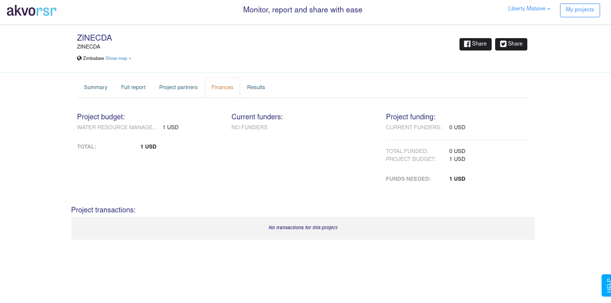Click the bold TOTAL 1 USD amount
This screenshot has height=303, width=611.
pyautogui.click(x=149, y=147)
